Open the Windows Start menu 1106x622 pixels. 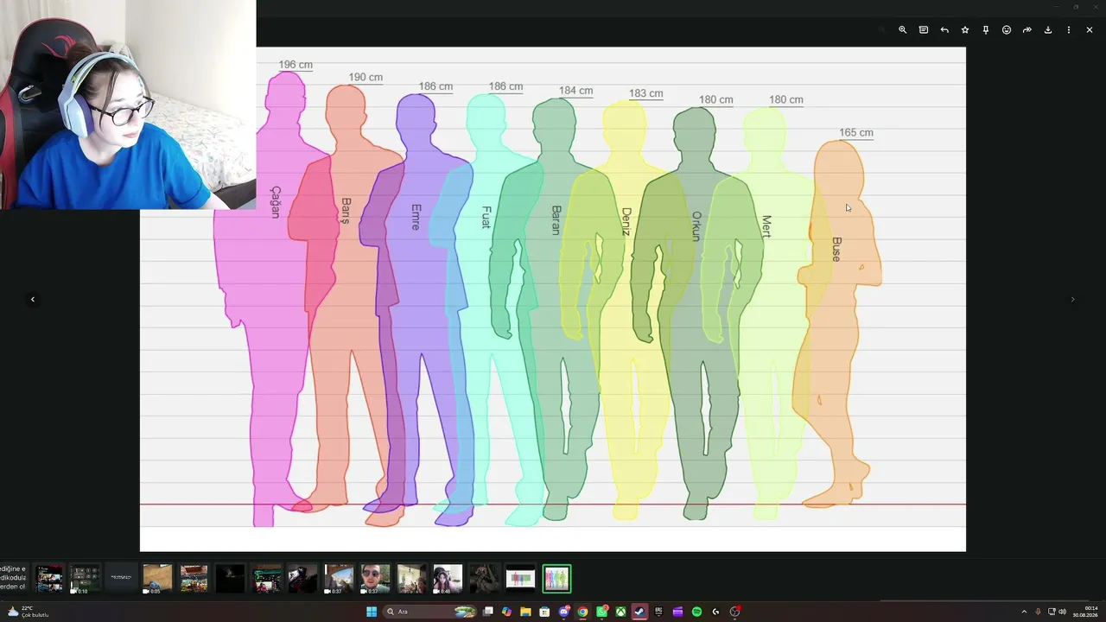(x=372, y=612)
